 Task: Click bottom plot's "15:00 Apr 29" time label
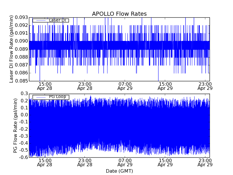[x=165, y=162]
